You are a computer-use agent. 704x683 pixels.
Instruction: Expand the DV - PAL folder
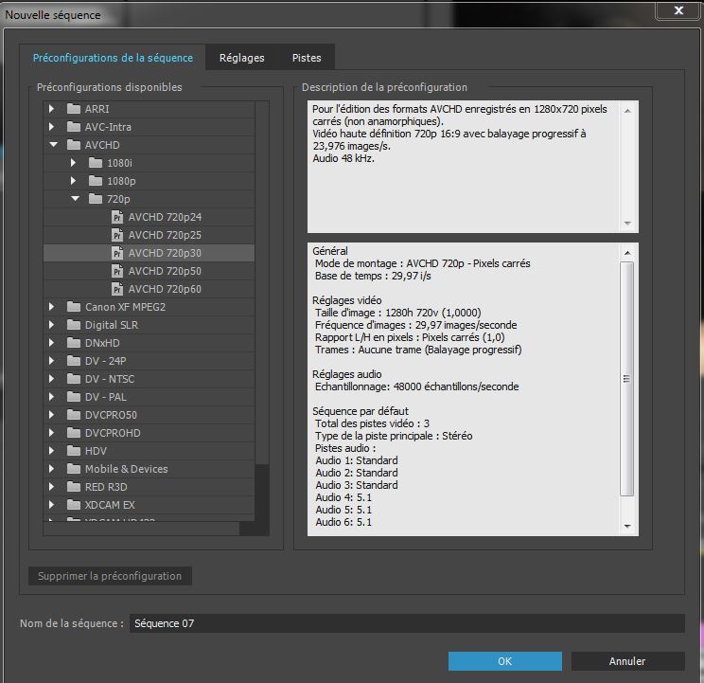point(52,397)
